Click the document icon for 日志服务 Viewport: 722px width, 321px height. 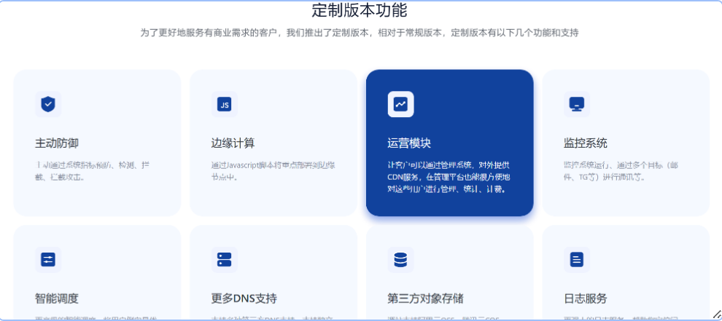coord(576,259)
